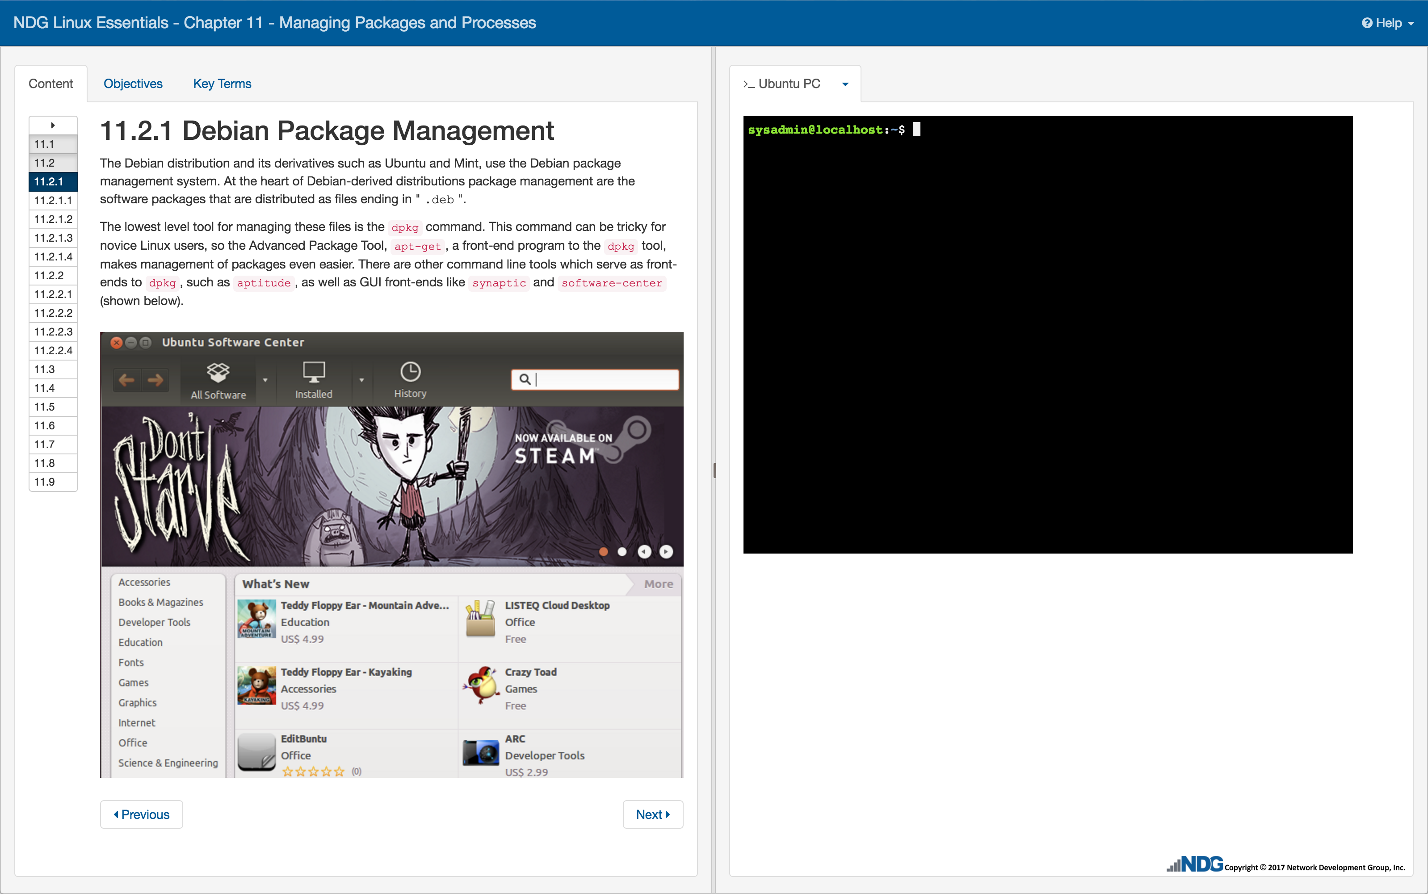Screen dimensions: 1428x894
Task: Jump to section 11.6
Action: tap(53, 426)
